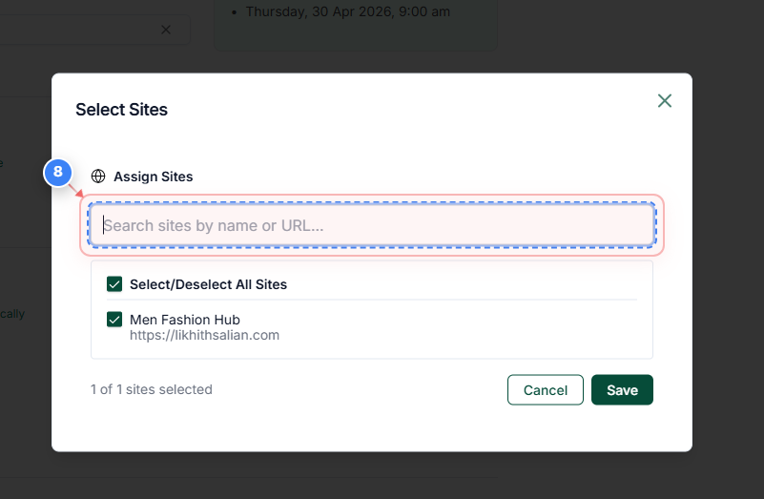Click the Cancel button
Screen dimensions: 764x499
click(546, 390)
